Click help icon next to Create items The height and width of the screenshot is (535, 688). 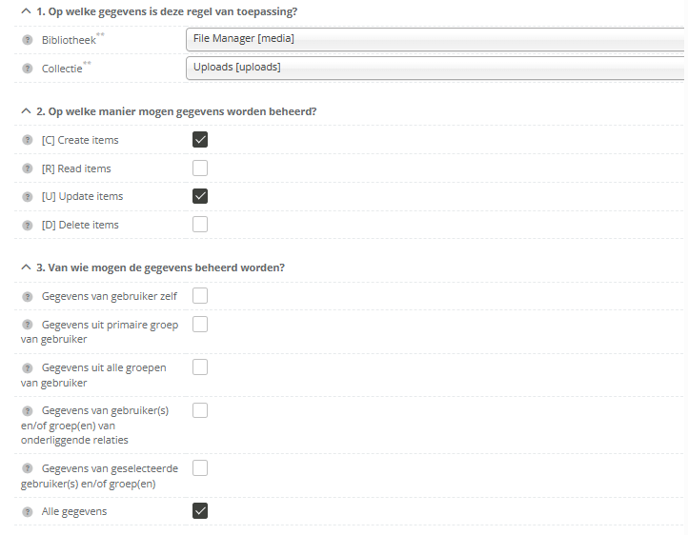click(x=28, y=140)
